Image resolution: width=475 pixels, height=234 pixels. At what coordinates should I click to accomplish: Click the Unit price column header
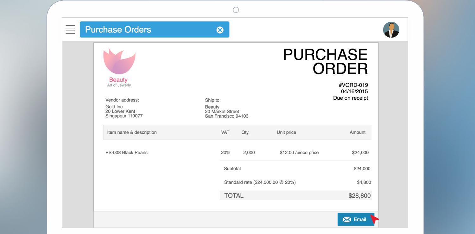pos(286,132)
